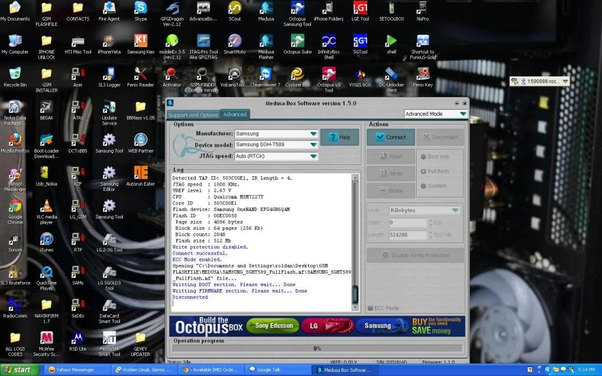Click the Samsung banner button
Image resolution: width=602 pixels, height=376 pixels.
381,325
